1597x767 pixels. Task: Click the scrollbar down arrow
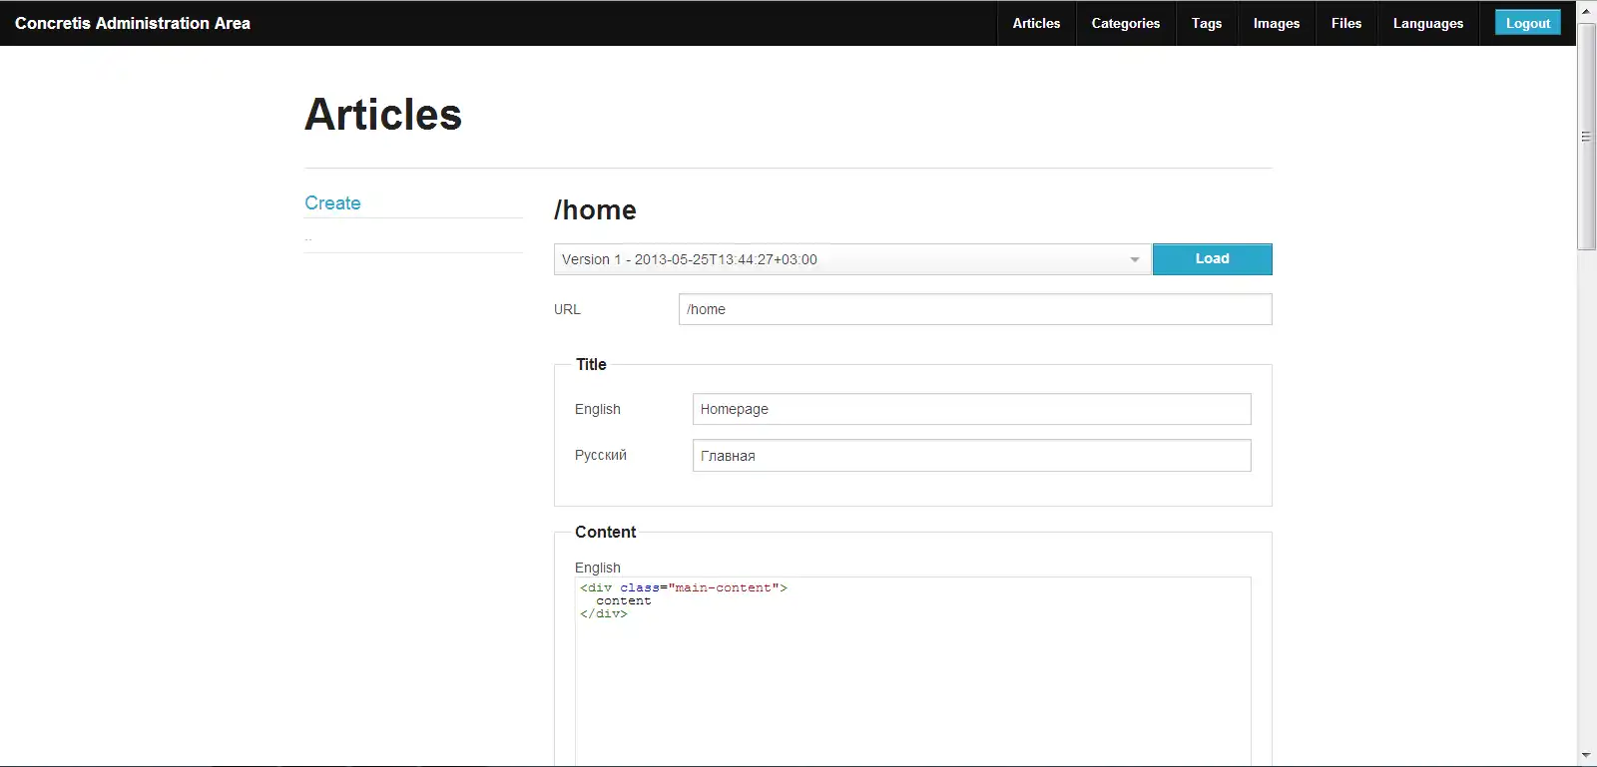coord(1586,756)
